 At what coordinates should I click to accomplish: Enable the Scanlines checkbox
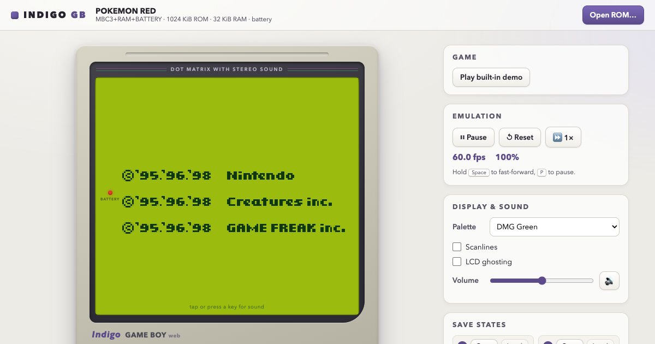(457, 247)
